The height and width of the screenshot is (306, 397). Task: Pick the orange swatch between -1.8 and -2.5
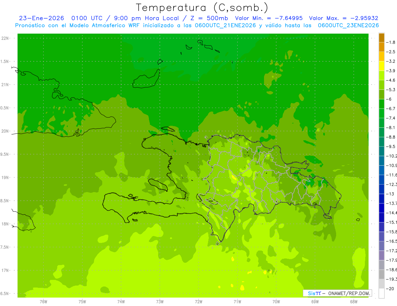381,47
